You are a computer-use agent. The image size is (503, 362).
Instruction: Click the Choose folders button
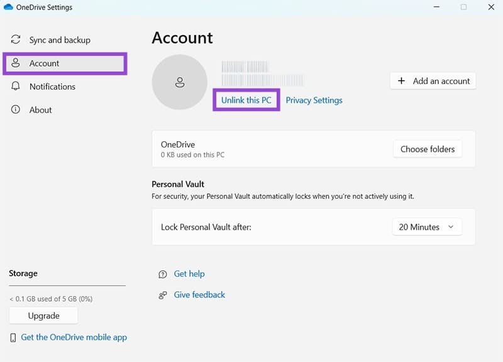[x=428, y=149]
